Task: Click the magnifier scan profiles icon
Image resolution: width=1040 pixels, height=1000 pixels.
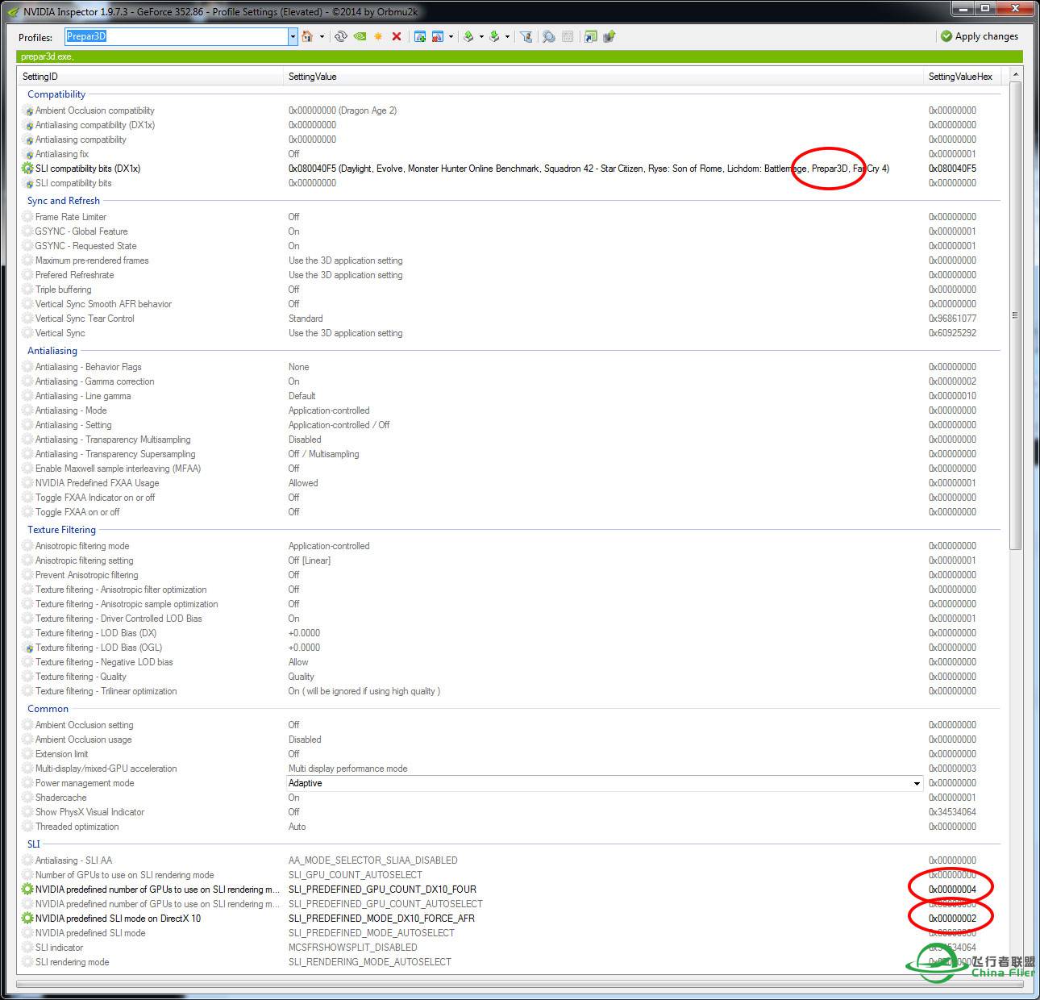Action: [549, 36]
